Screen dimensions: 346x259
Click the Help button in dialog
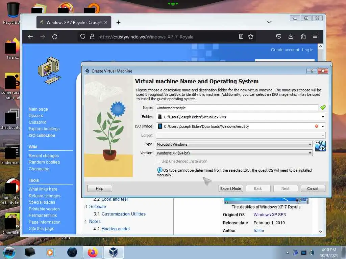point(100,189)
